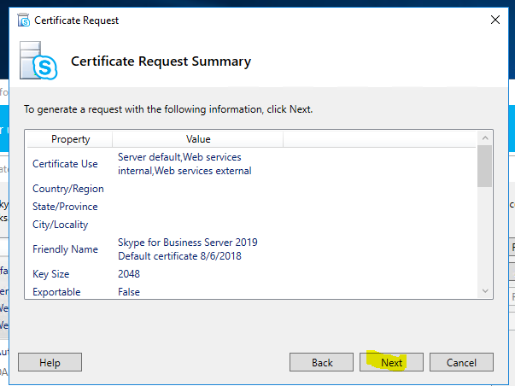This screenshot has width=515, height=386.
Task: Click the Server default,Web services value
Action: click(184, 164)
